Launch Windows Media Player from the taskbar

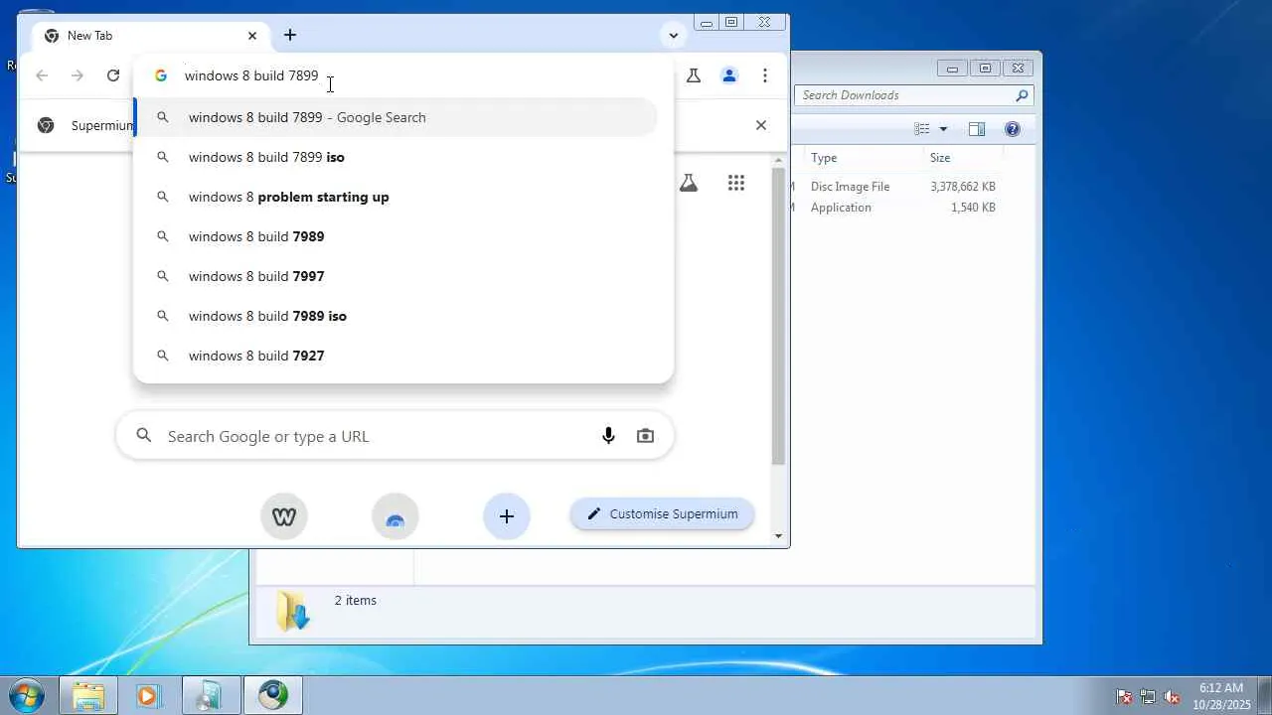(x=149, y=695)
